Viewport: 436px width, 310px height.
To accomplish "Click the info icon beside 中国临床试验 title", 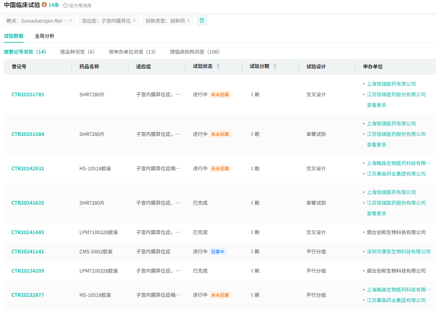I will 44,5.
